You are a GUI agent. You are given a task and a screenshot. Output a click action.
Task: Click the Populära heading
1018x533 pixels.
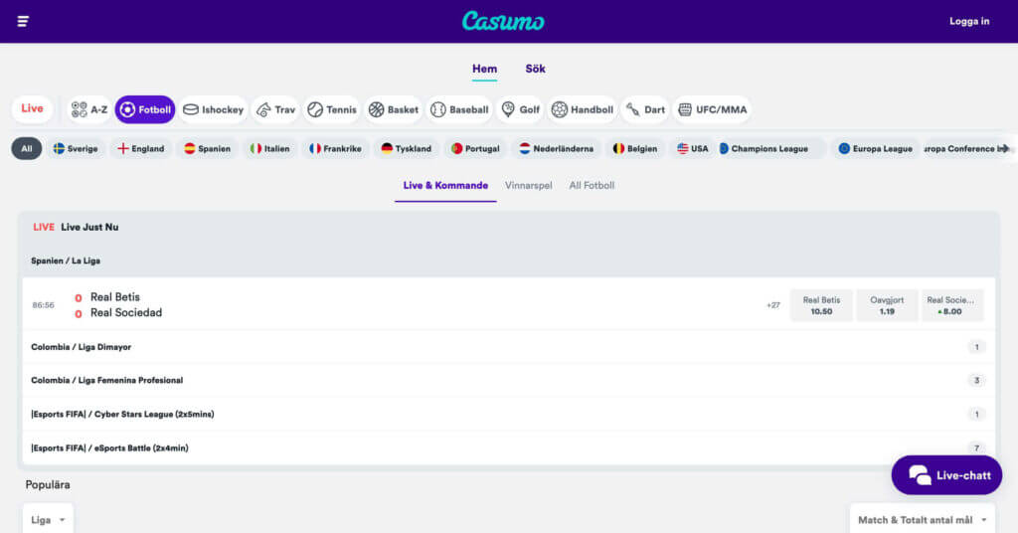pyautogui.click(x=48, y=485)
